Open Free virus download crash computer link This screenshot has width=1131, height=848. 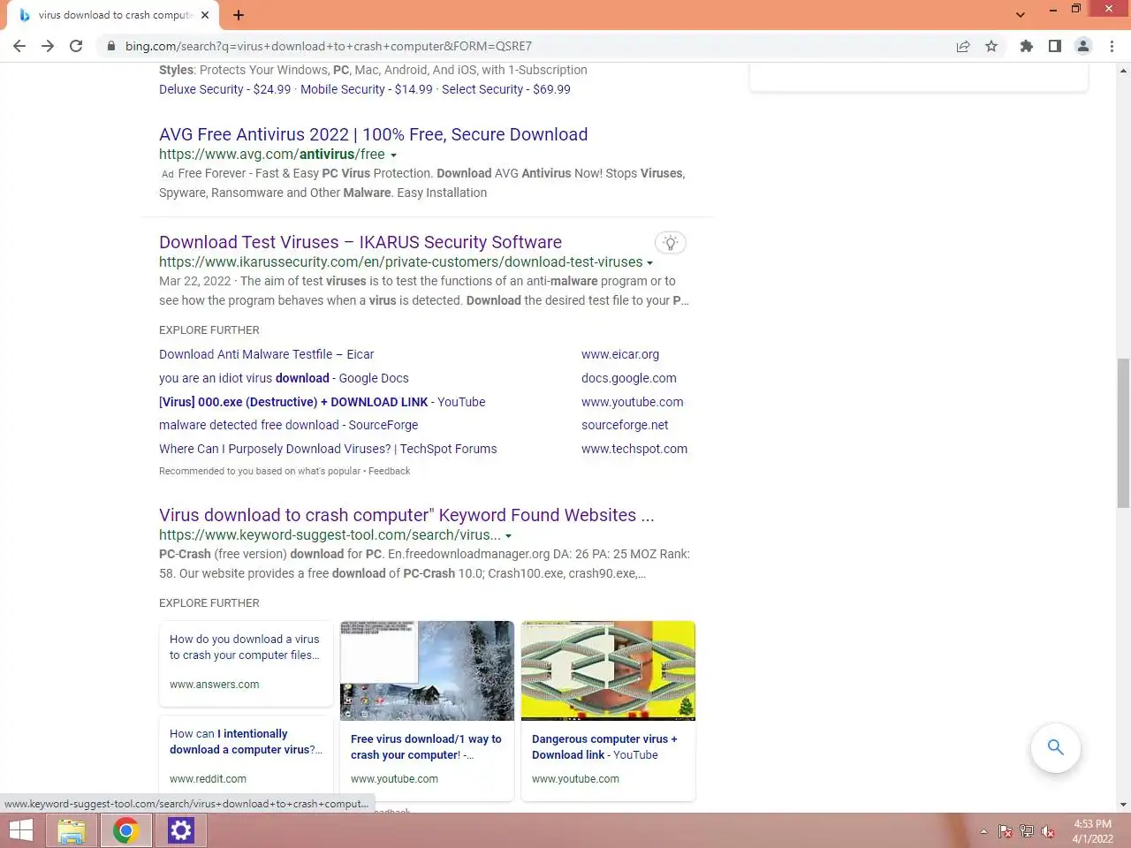(x=426, y=747)
